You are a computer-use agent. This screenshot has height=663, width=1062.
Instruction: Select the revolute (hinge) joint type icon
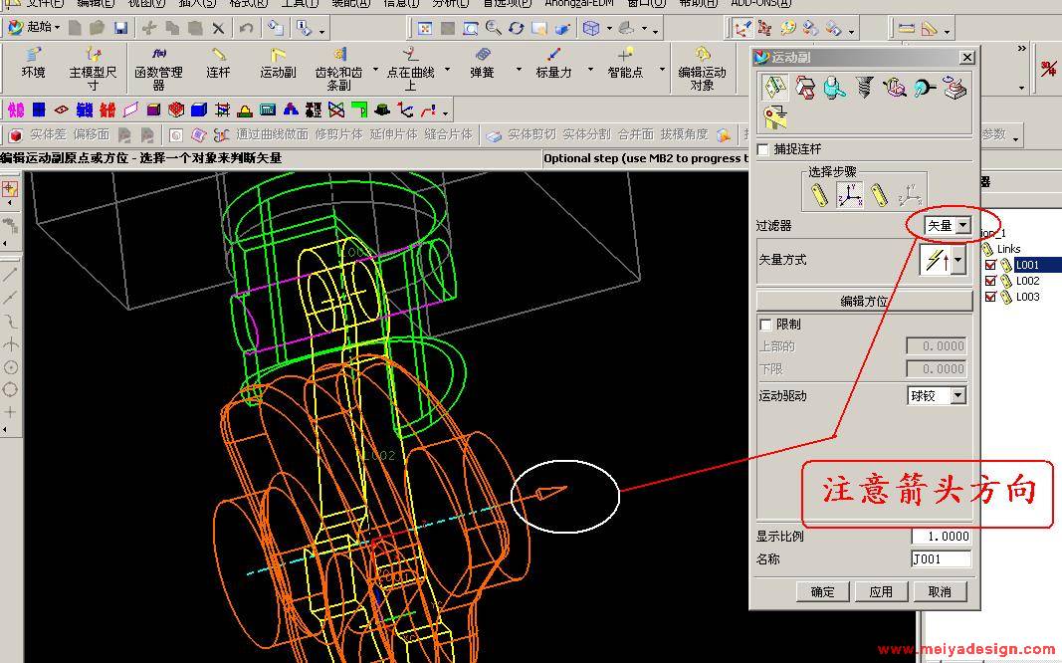coord(774,88)
